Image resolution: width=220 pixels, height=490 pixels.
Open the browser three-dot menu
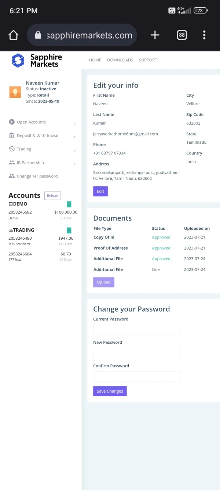204,35
